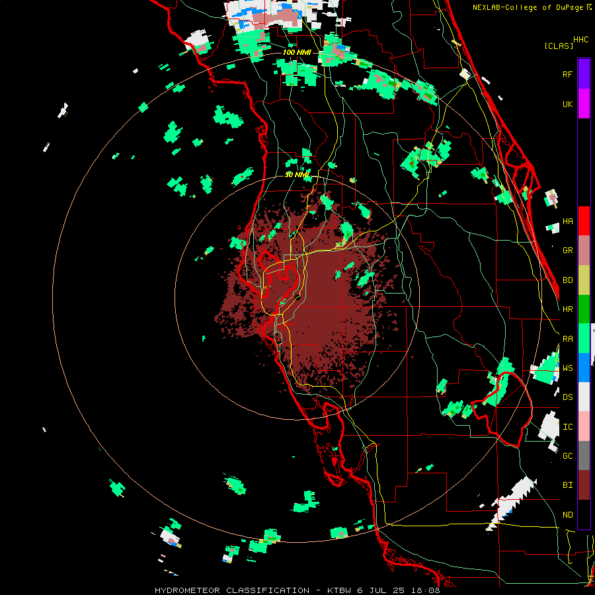Click the purple RF legend color swatch
The image size is (595, 595).
point(584,73)
